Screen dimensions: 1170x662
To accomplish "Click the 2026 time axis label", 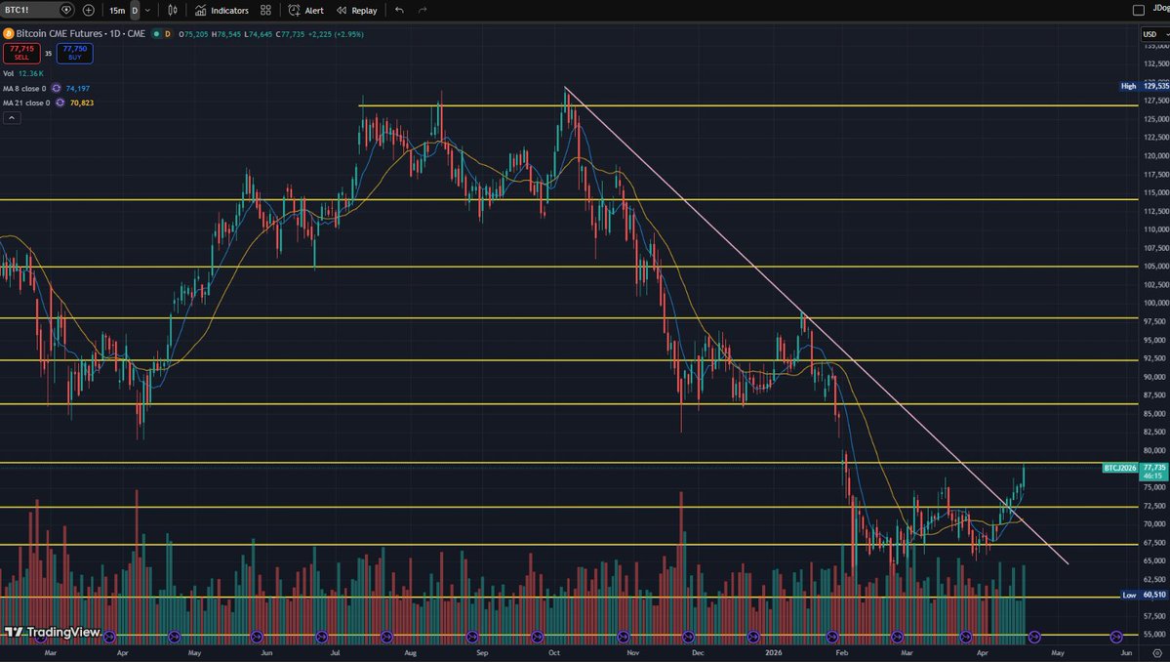I will (x=773, y=652).
